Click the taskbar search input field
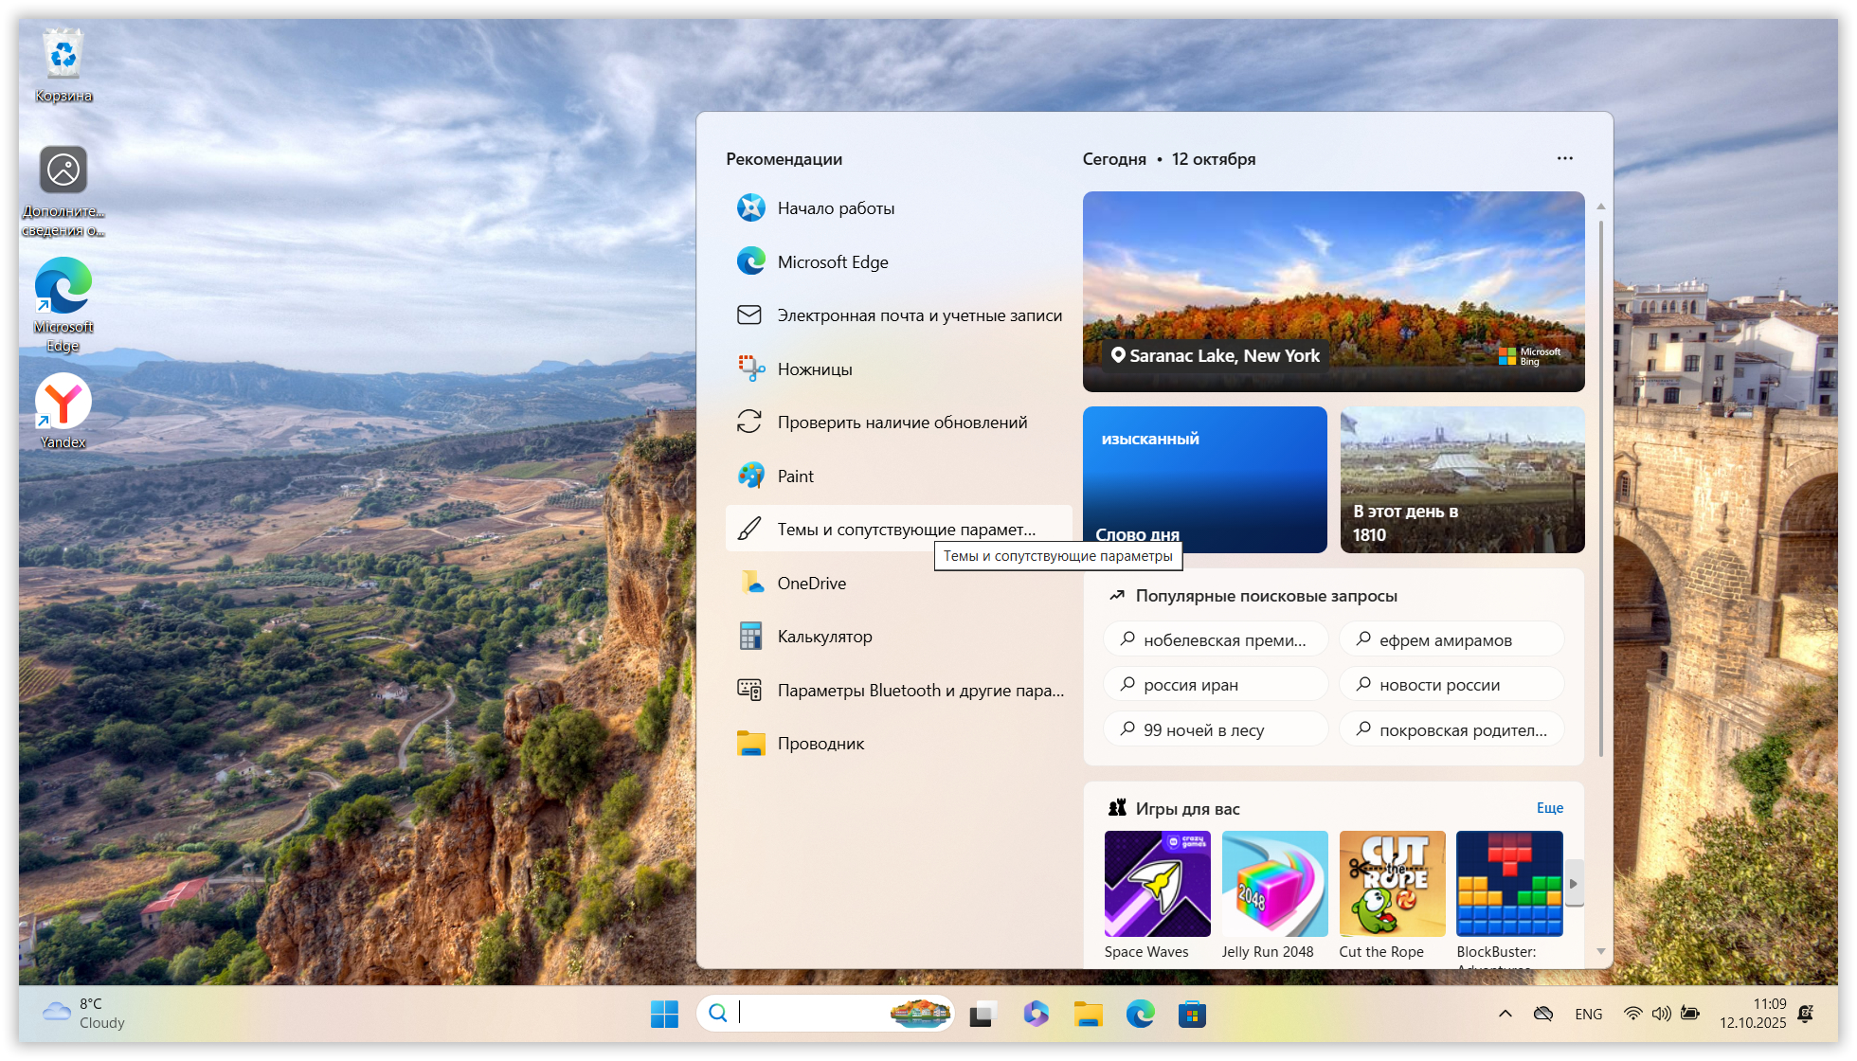 (x=813, y=1015)
